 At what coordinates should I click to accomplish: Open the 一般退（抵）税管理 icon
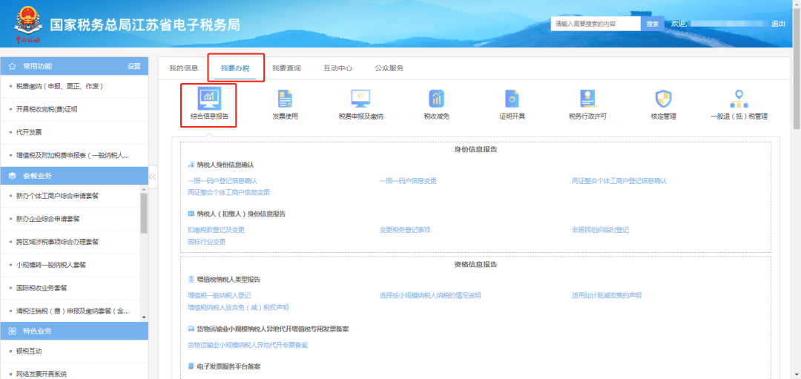click(739, 98)
